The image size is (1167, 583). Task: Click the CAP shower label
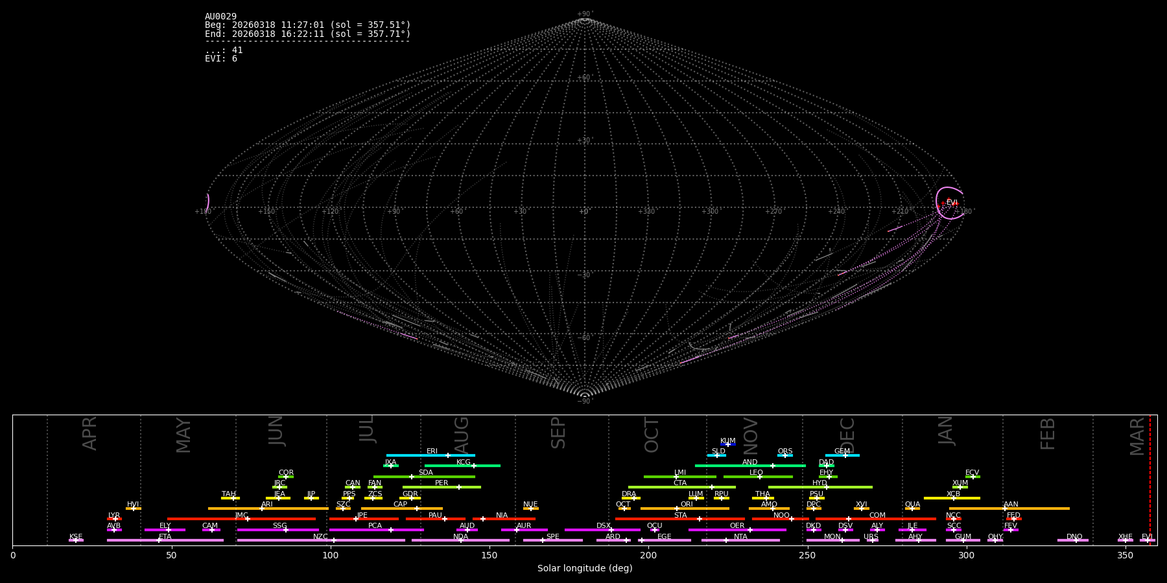tap(401, 504)
